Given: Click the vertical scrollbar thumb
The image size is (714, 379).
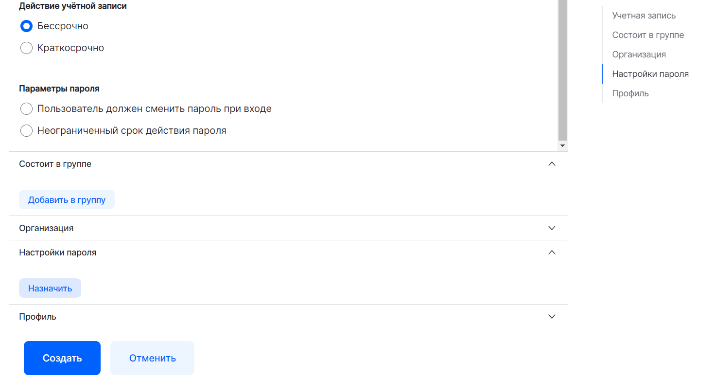Looking at the screenshot, I should tap(562, 68).
